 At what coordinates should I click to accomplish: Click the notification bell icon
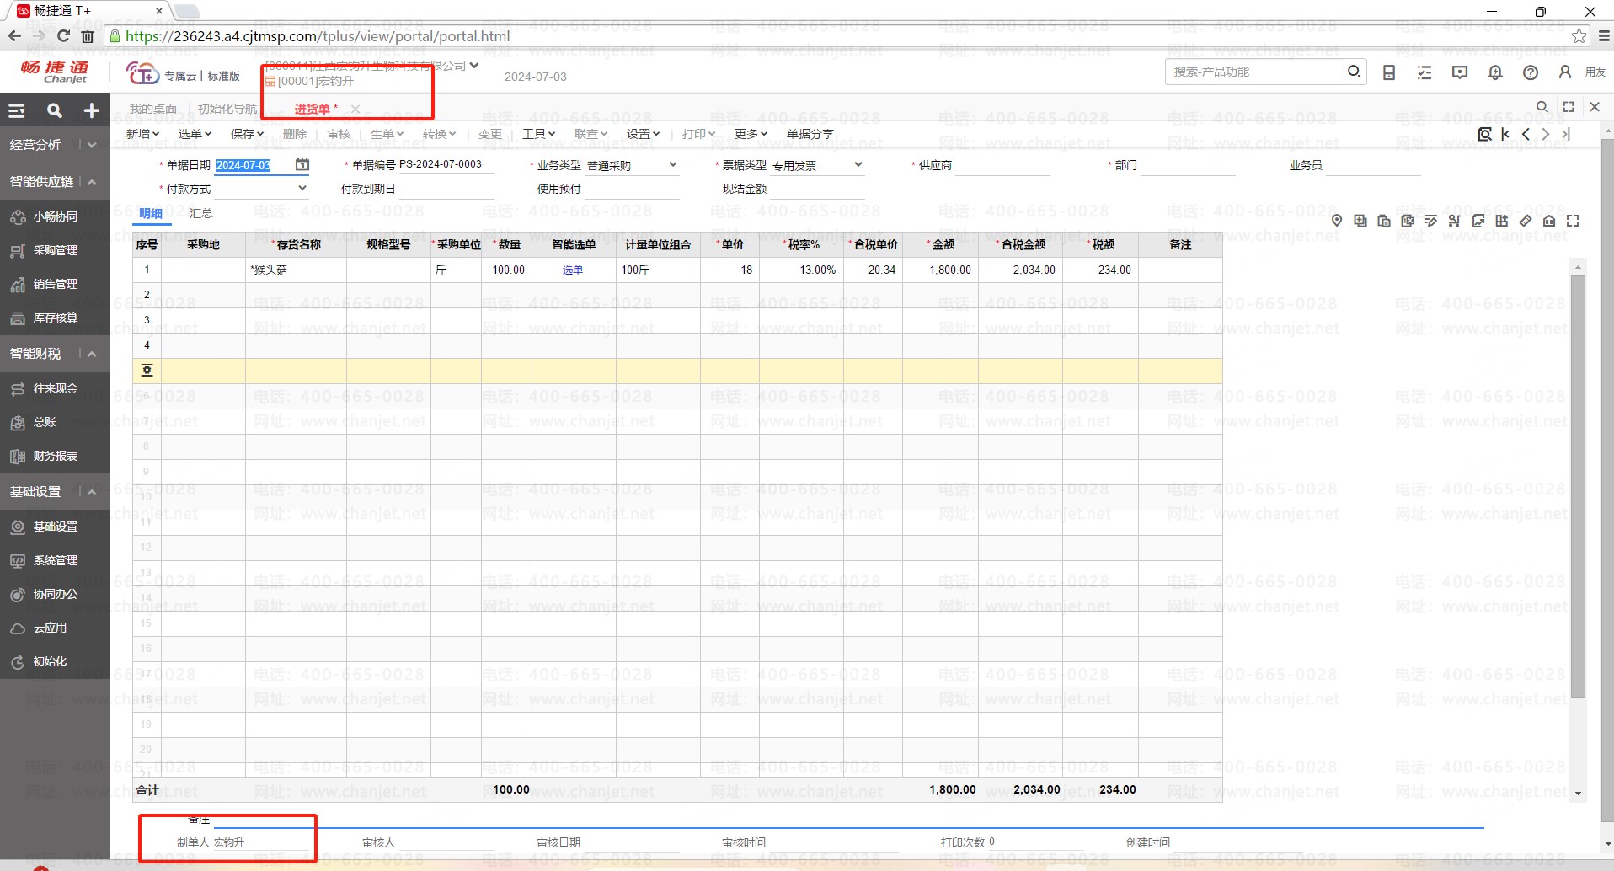(x=1494, y=72)
